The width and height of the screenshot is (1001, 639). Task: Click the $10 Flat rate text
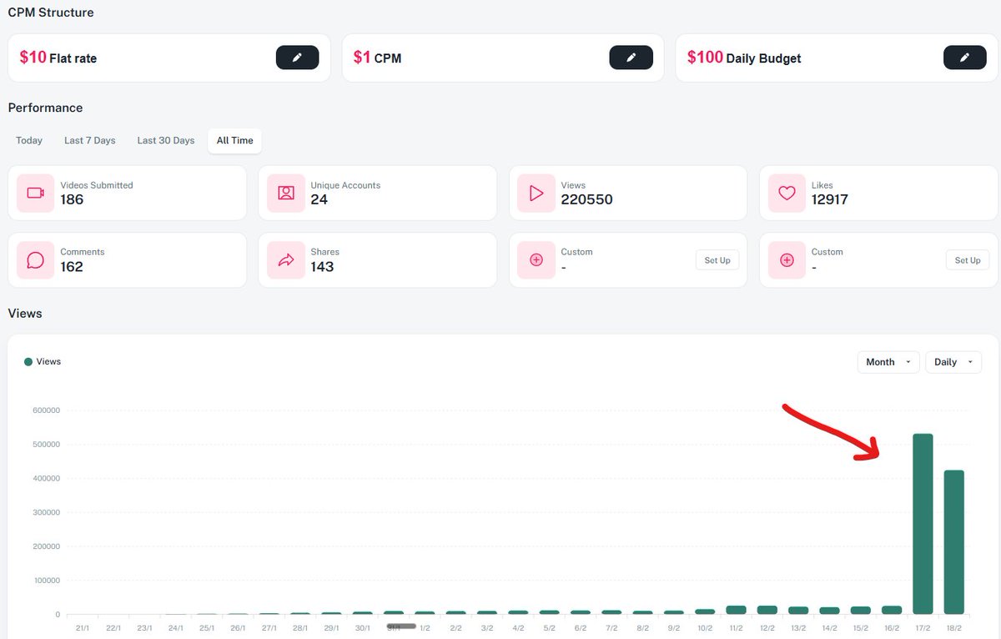[58, 58]
